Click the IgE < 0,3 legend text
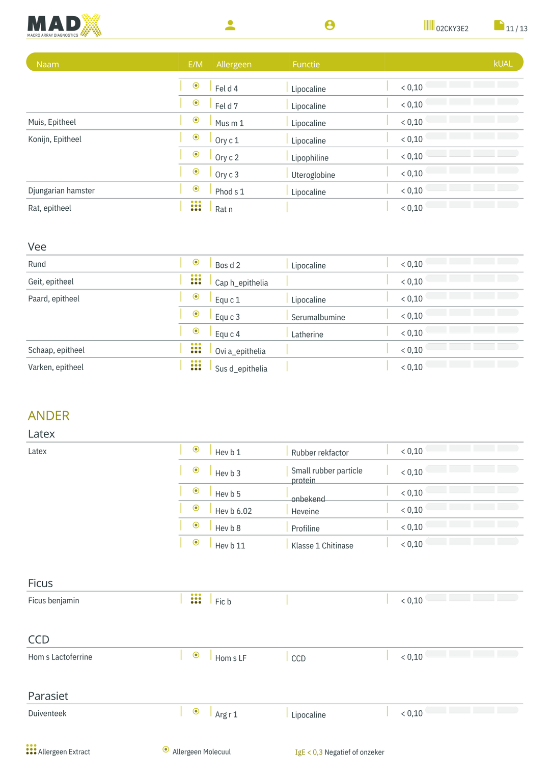The height and width of the screenshot is (778, 550). (309, 752)
